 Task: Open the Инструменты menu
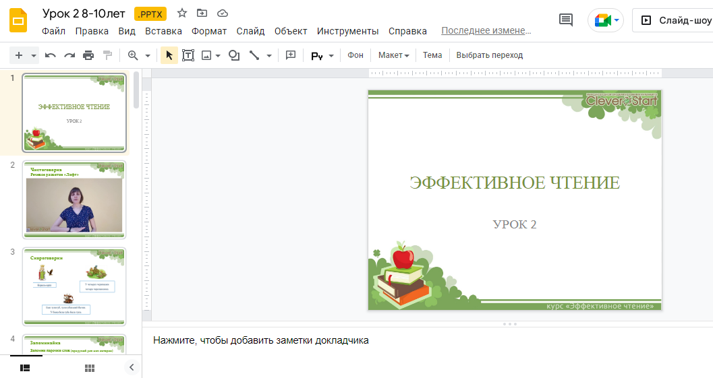(348, 31)
